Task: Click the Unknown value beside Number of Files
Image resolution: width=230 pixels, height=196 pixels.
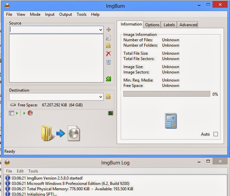Action: tap(170, 40)
